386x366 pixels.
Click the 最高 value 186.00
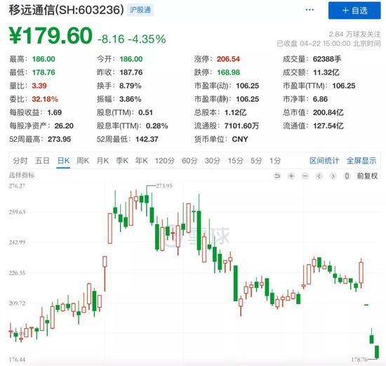click(44, 59)
